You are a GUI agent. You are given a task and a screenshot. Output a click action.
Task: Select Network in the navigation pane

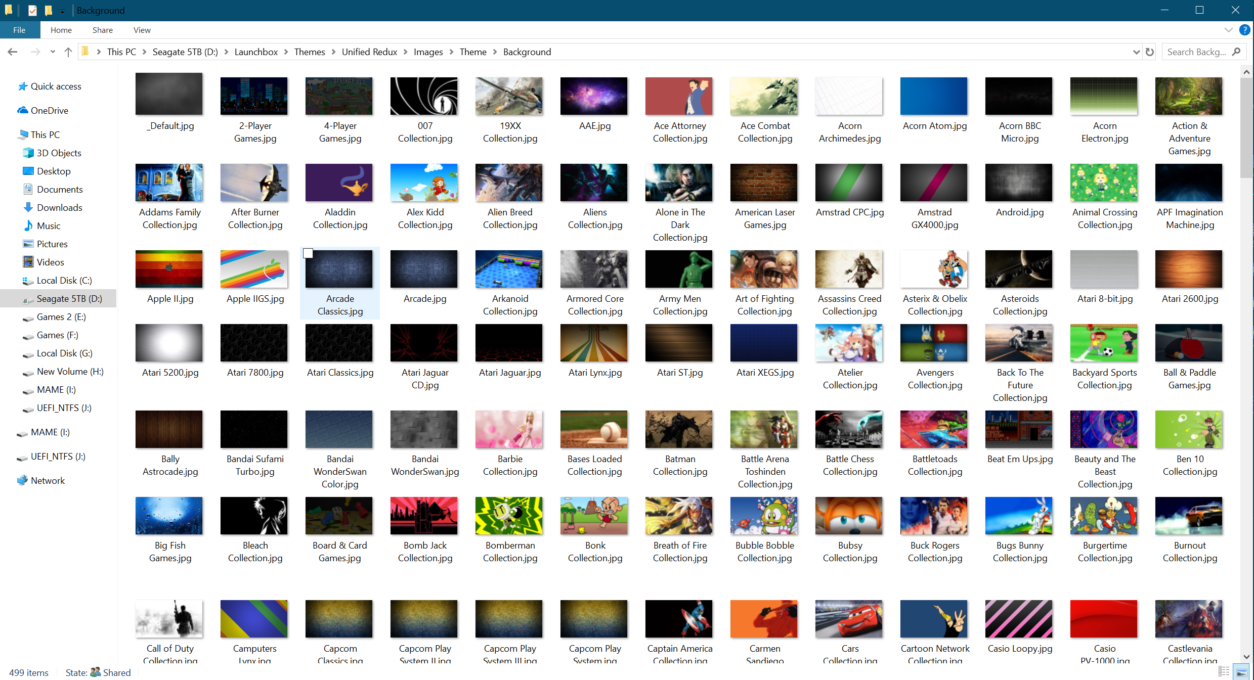(48, 481)
